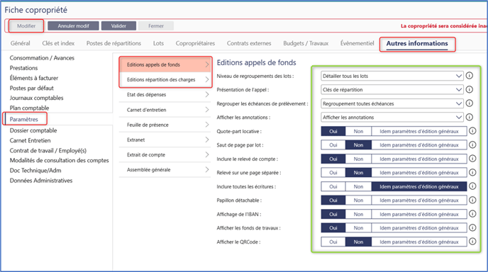
Task: Set Afficher le QRCode to Oui
Action: pyautogui.click(x=333, y=242)
